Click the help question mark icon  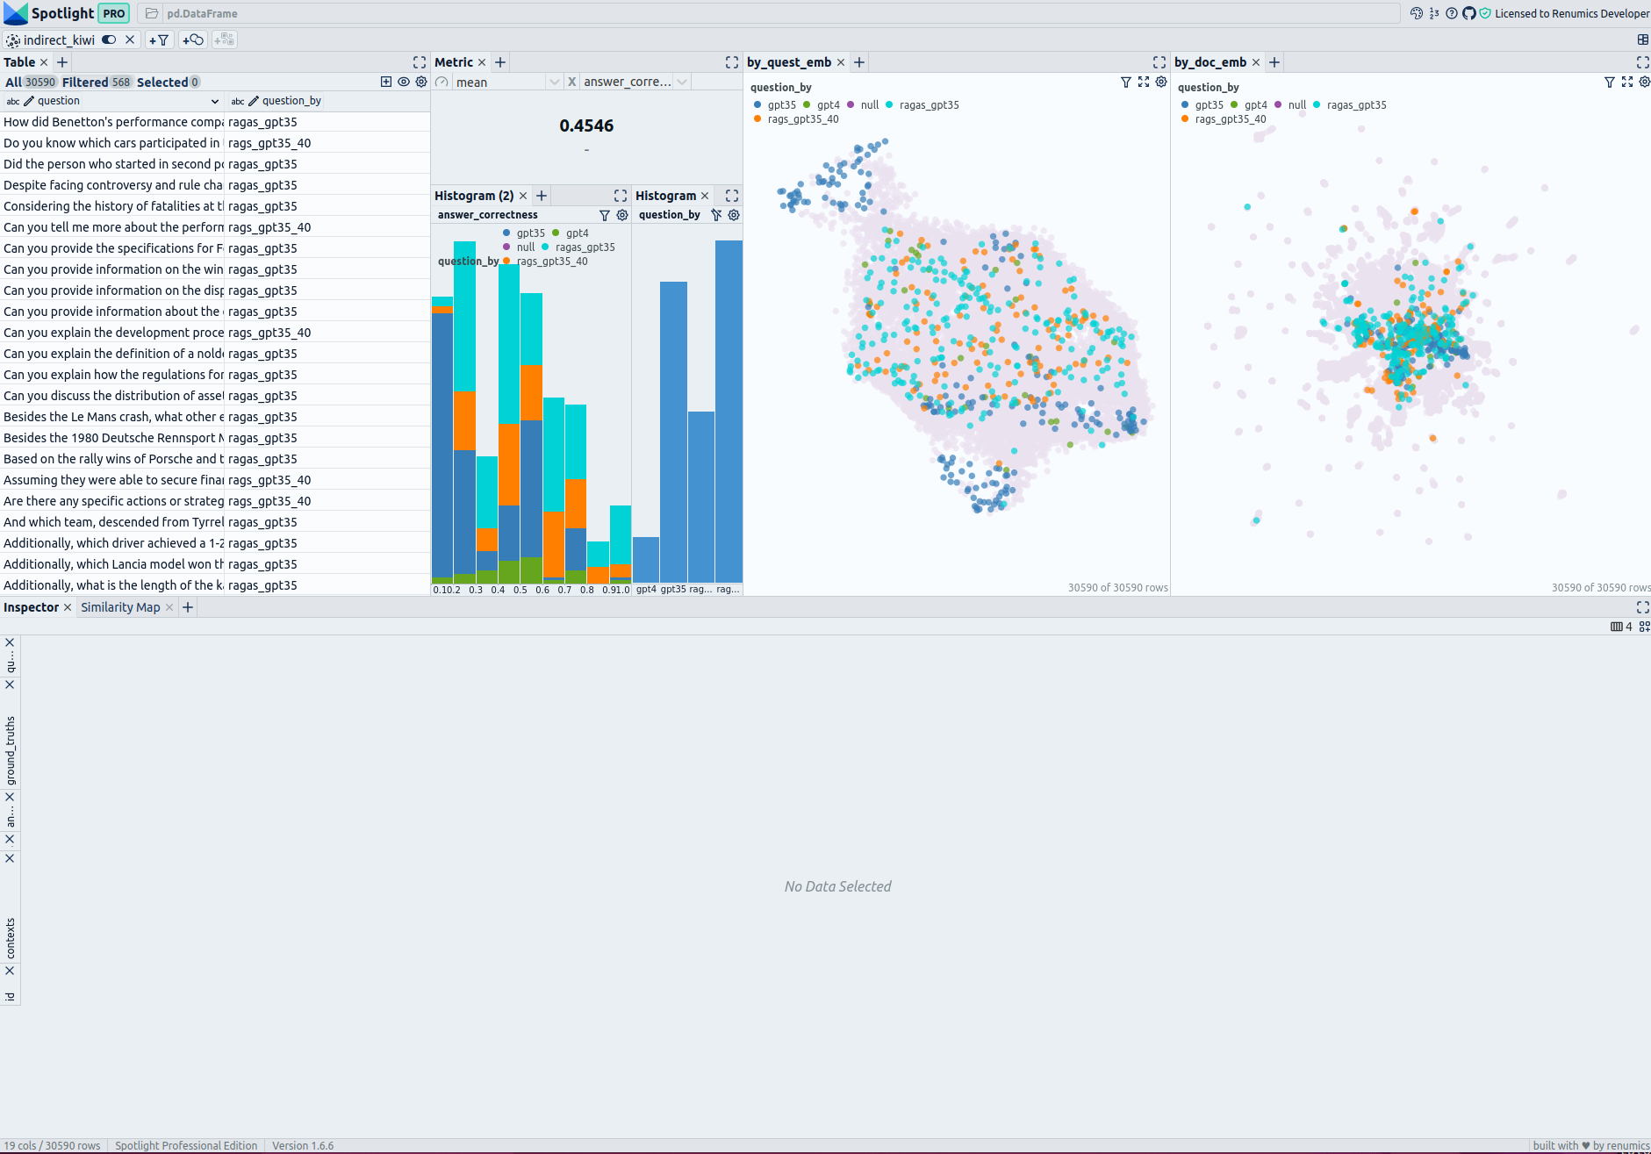[1451, 13]
